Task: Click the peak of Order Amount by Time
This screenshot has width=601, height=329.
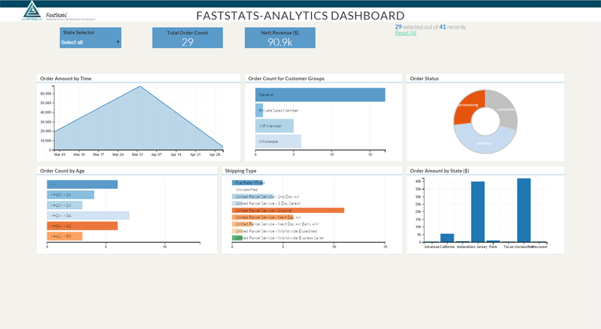Action: (x=139, y=86)
